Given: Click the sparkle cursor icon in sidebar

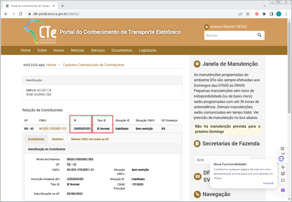Looking at the screenshot, I should 283,167.
